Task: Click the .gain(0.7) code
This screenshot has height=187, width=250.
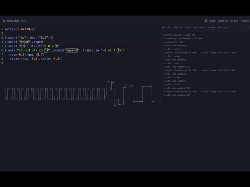Action: tap(35, 55)
